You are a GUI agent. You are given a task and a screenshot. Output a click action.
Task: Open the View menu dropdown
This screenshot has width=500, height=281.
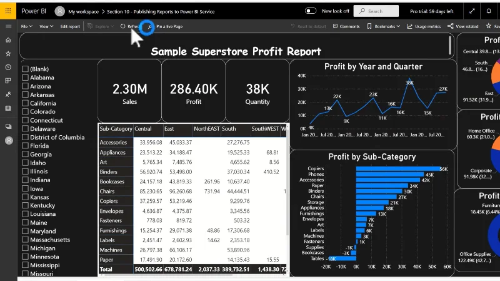point(46,26)
